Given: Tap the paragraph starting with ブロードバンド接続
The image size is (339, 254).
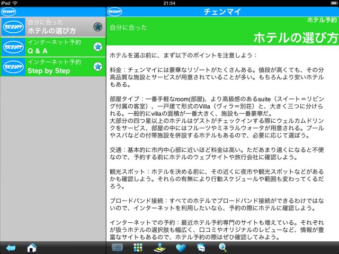Looking at the screenshot, I should pyautogui.click(x=217, y=205).
